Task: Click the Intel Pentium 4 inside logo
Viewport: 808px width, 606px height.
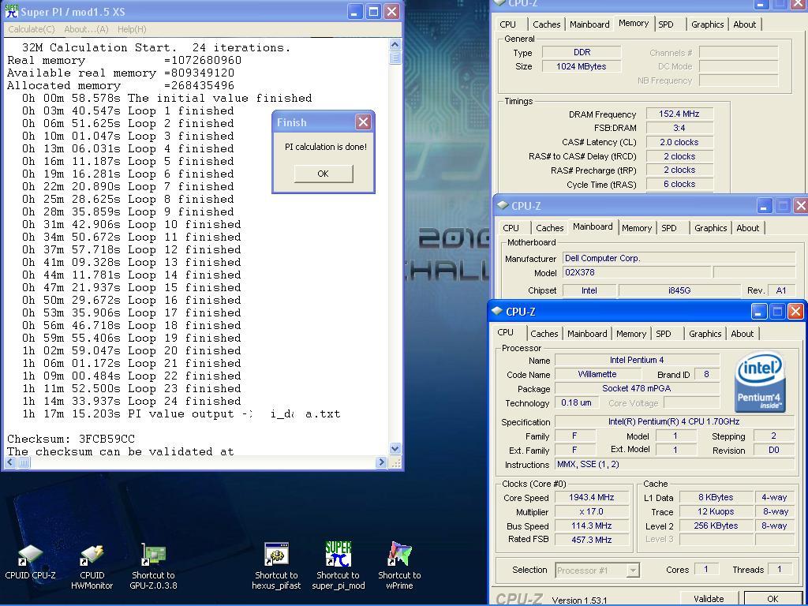Action: (760, 382)
